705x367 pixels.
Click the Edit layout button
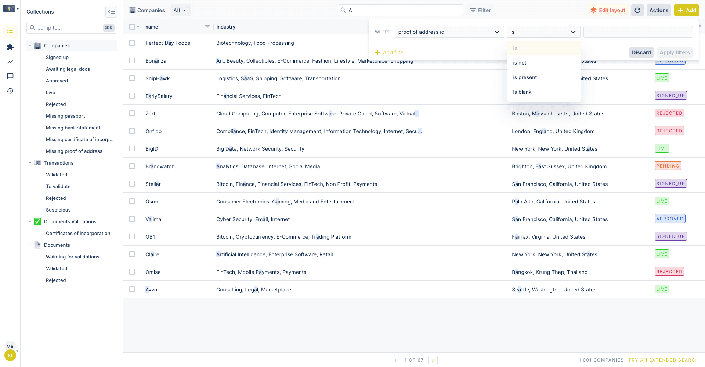pyautogui.click(x=607, y=10)
